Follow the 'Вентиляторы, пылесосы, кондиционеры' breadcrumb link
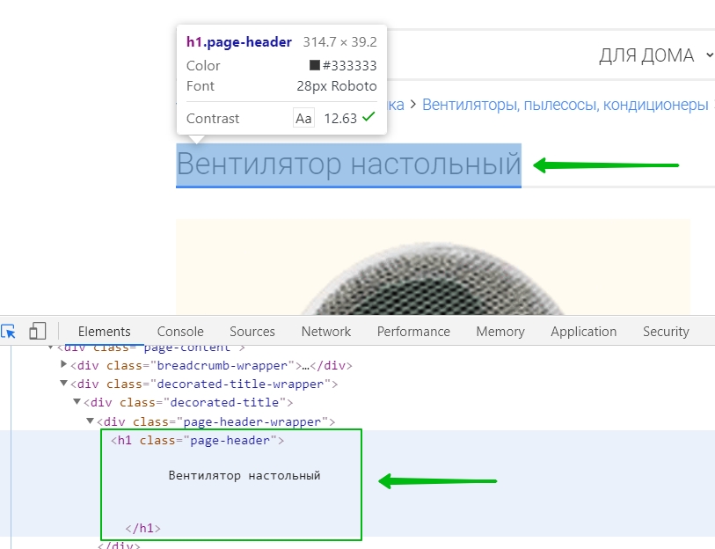This screenshot has width=715, height=549. pos(565,105)
